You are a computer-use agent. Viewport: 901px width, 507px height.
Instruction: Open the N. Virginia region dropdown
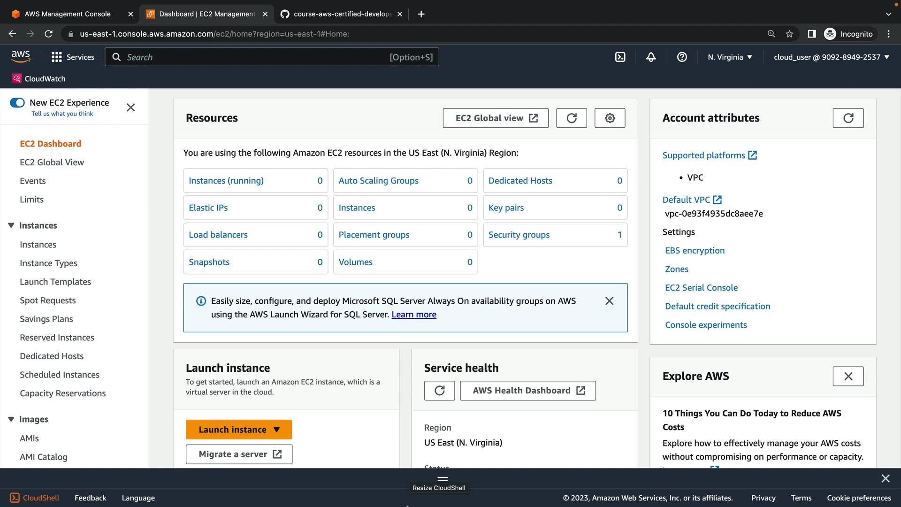(730, 57)
